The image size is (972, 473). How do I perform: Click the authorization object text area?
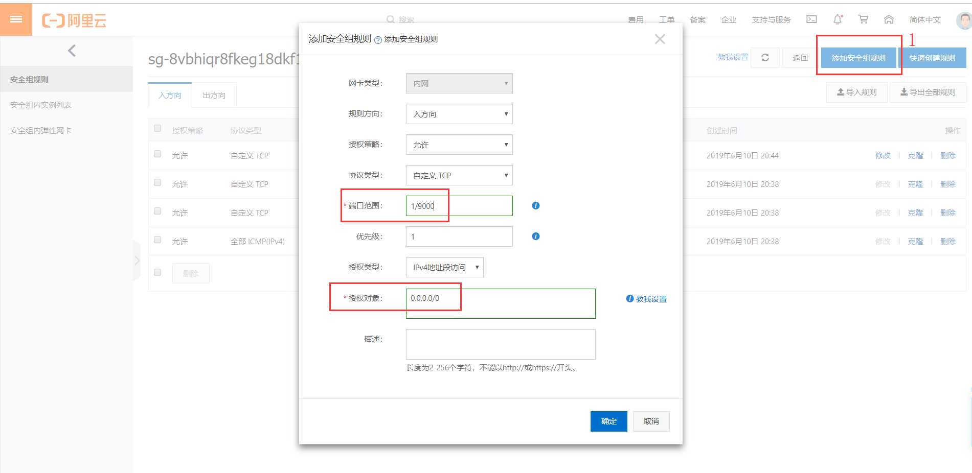point(501,303)
